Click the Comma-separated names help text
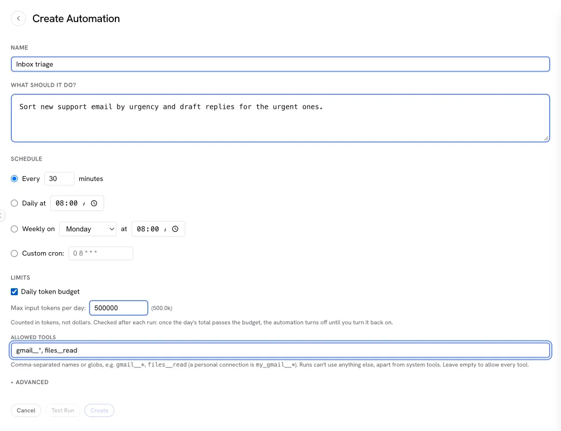This screenshot has width=561, height=431. [x=270, y=365]
